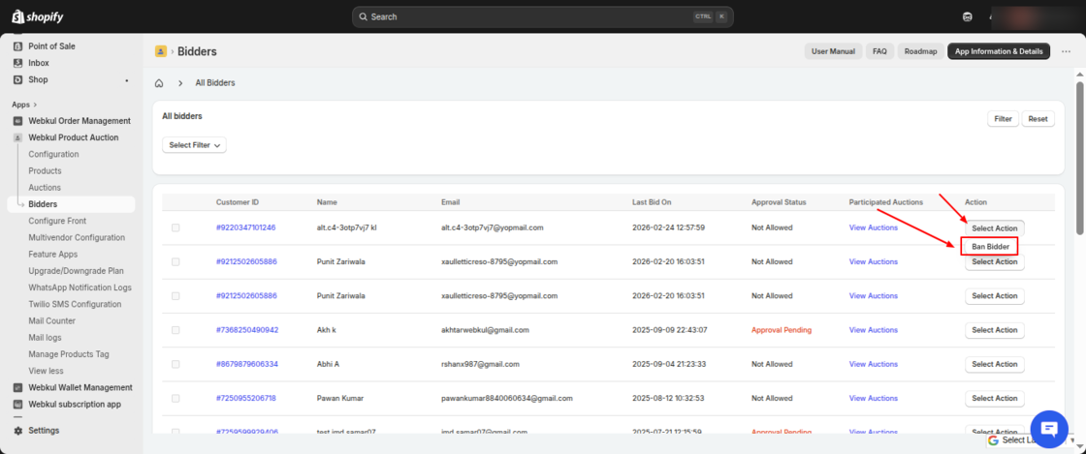The image size is (1086, 454).
Task: Click the Inbox icon in sidebar
Action: (18, 63)
